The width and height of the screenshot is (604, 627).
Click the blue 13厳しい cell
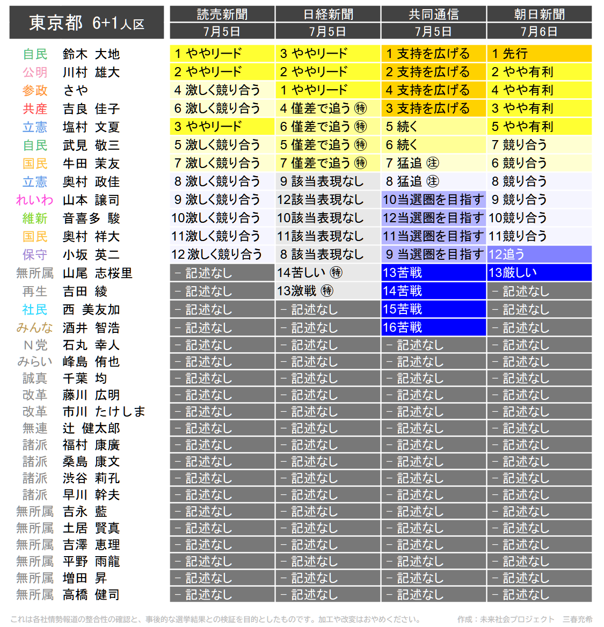[539, 273]
